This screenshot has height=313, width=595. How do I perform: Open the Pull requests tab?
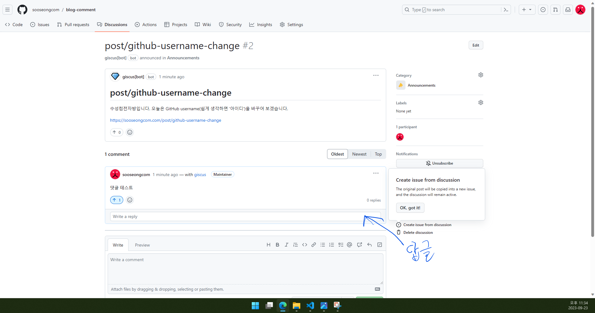pyautogui.click(x=73, y=25)
